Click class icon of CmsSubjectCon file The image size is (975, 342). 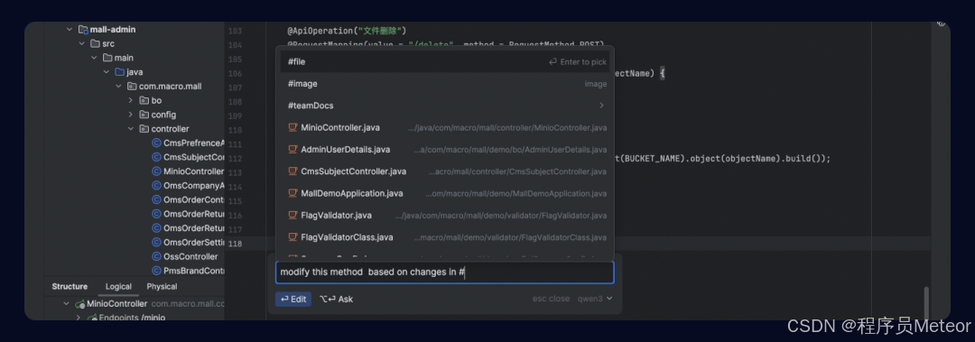157,157
